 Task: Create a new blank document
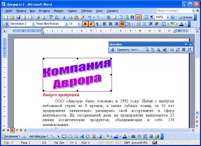(x=6, y=17)
